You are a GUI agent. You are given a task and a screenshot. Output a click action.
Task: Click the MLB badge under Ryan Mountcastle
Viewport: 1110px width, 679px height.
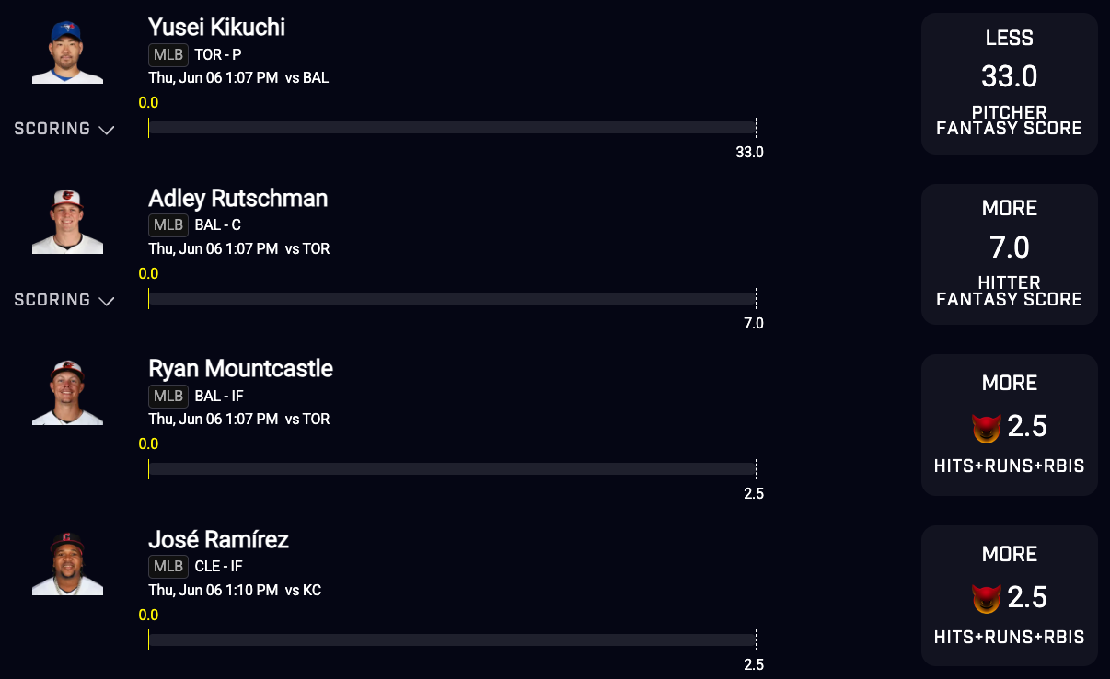[x=168, y=396]
